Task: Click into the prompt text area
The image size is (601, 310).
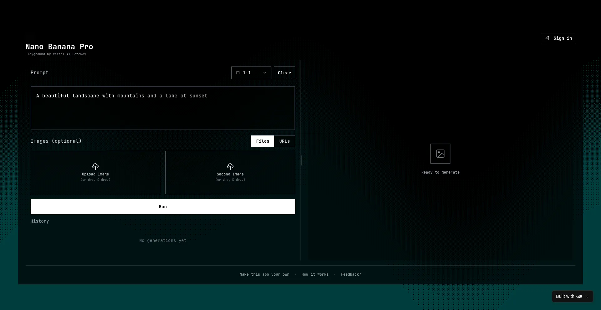Action: click(x=163, y=112)
